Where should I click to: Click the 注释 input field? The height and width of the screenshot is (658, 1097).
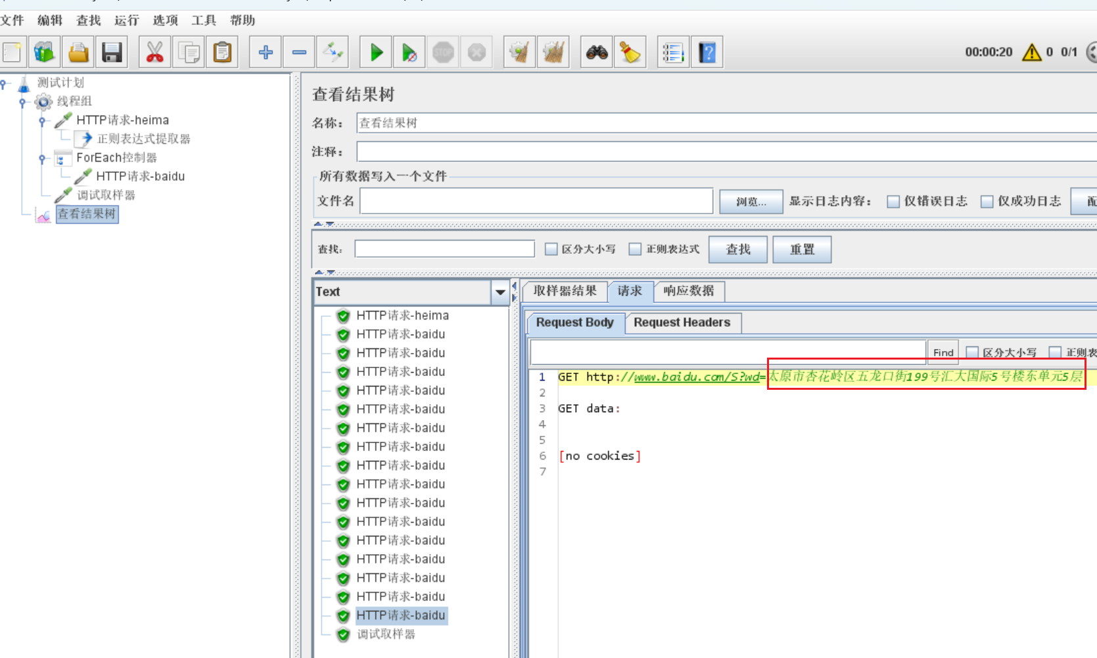726,152
